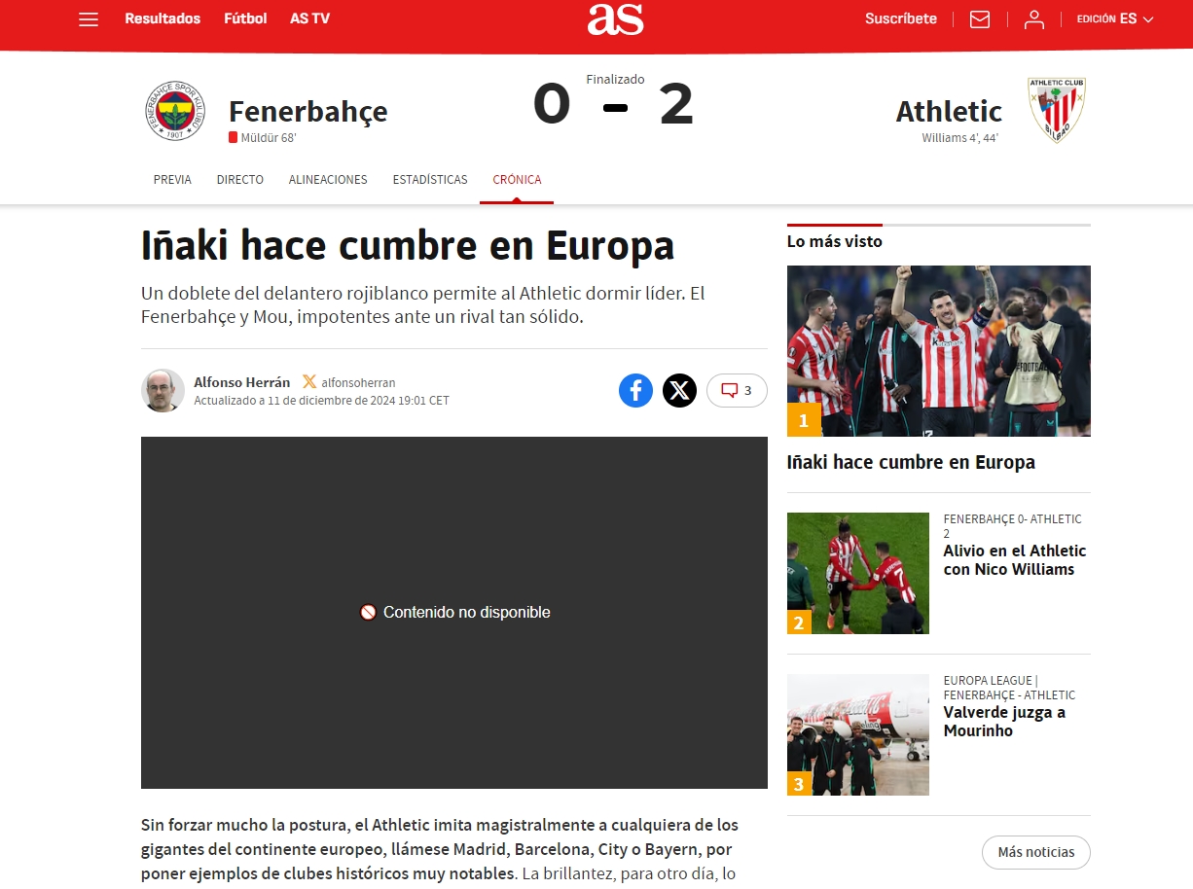Click the Finalizado match status
Viewport: 1193px width, 889px height.
tap(615, 80)
